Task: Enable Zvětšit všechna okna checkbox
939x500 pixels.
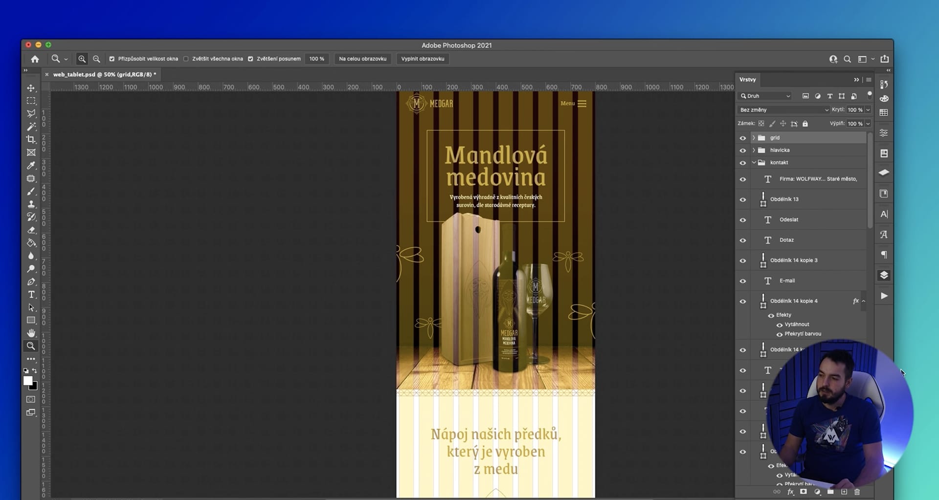Action: pos(186,59)
